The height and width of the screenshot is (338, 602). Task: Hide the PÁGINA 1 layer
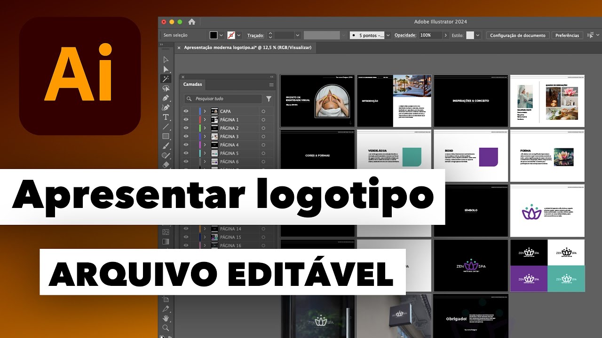[x=186, y=120]
